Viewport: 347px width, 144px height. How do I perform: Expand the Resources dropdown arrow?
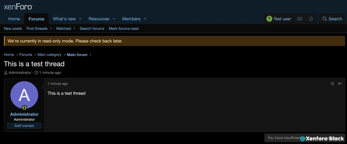tap(114, 19)
